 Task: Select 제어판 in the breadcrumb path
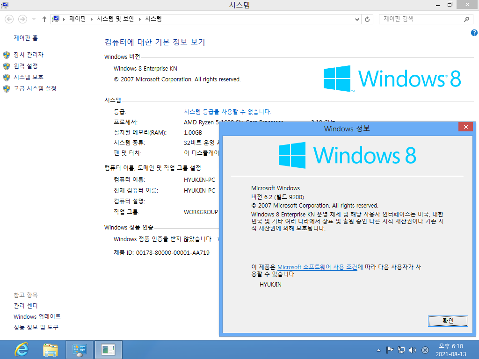pyautogui.click(x=78, y=19)
